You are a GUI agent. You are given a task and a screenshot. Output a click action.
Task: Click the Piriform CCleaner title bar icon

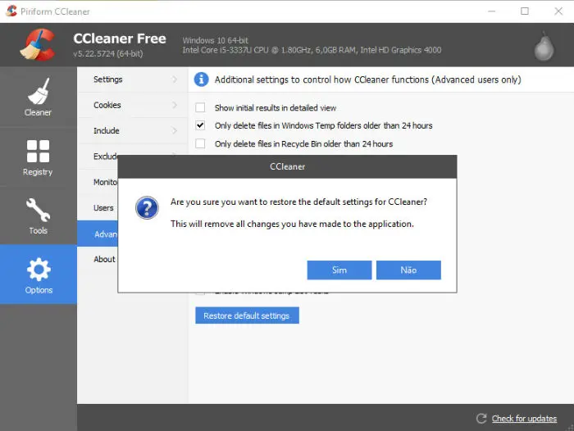11,11
